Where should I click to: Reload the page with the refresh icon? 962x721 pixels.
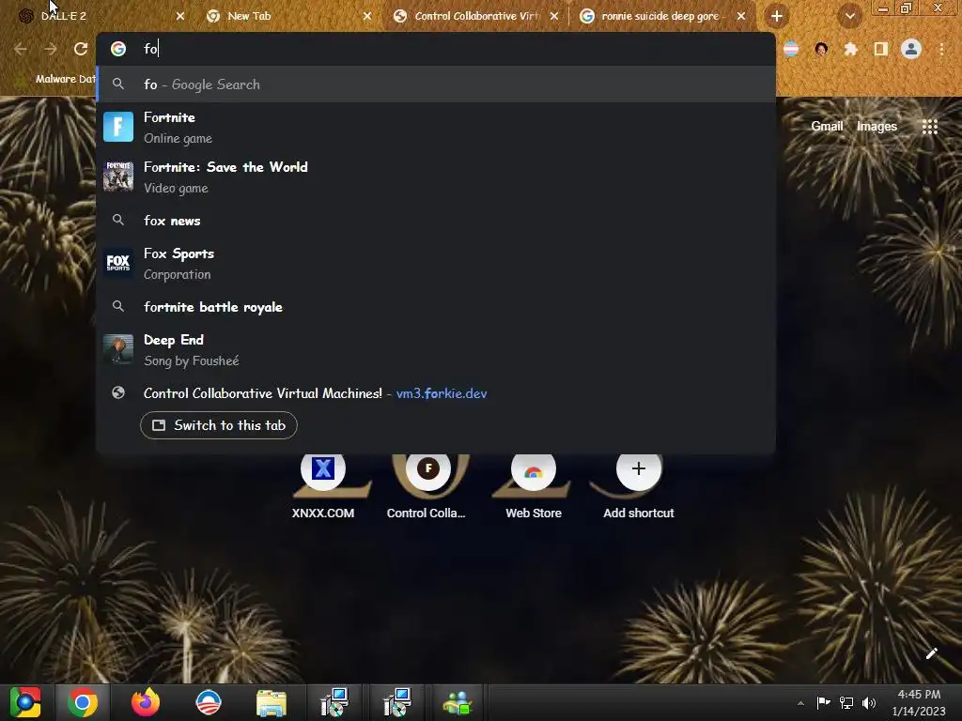point(81,49)
